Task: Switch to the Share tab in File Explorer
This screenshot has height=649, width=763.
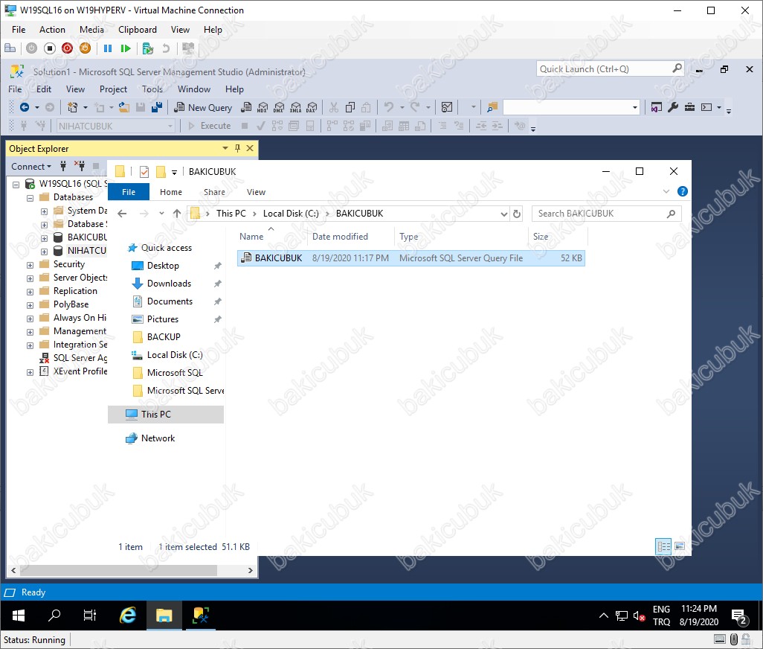Action: [x=214, y=192]
